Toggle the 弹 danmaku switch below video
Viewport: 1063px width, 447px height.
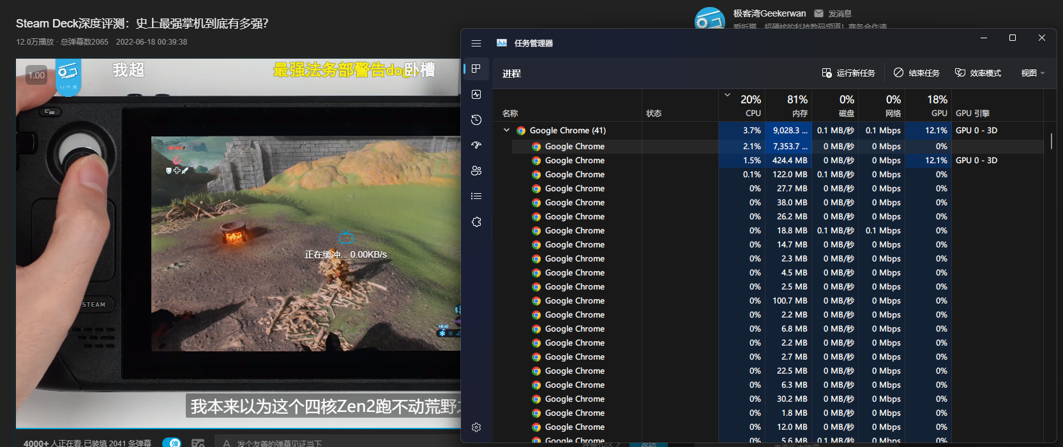pos(172,443)
